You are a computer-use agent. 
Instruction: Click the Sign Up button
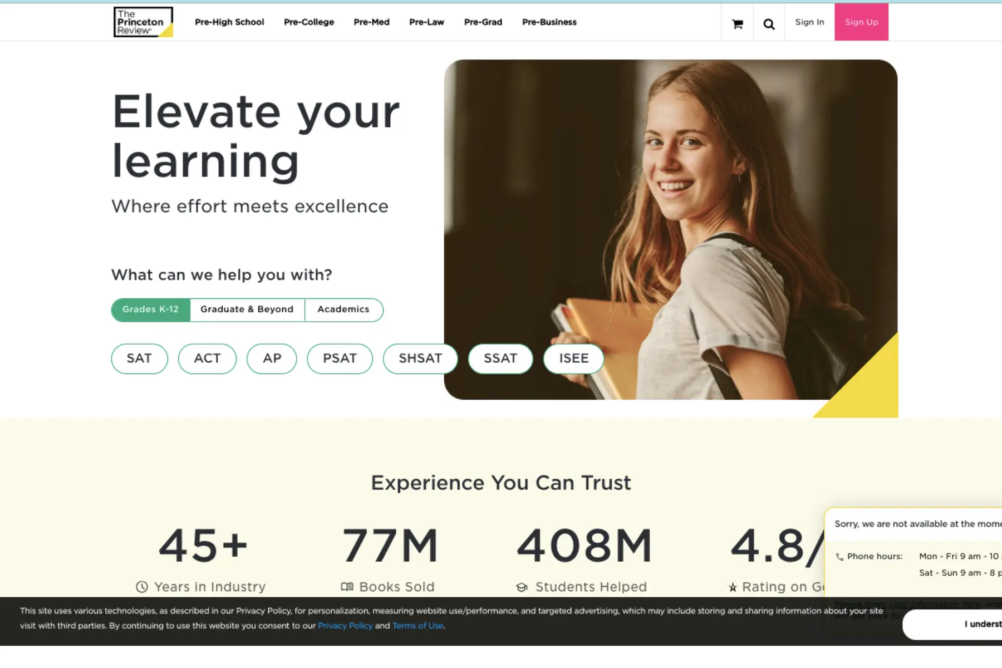[x=861, y=22]
